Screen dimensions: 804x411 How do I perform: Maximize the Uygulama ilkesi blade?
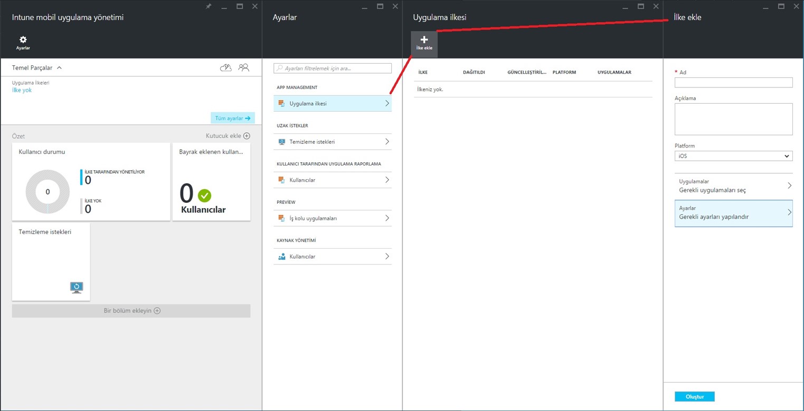pyautogui.click(x=641, y=6)
